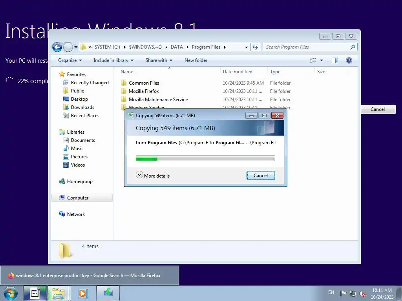Click the DATA breadcrumb segment
The height and width of the screenshot is (301, 402).
pos(177,47)
